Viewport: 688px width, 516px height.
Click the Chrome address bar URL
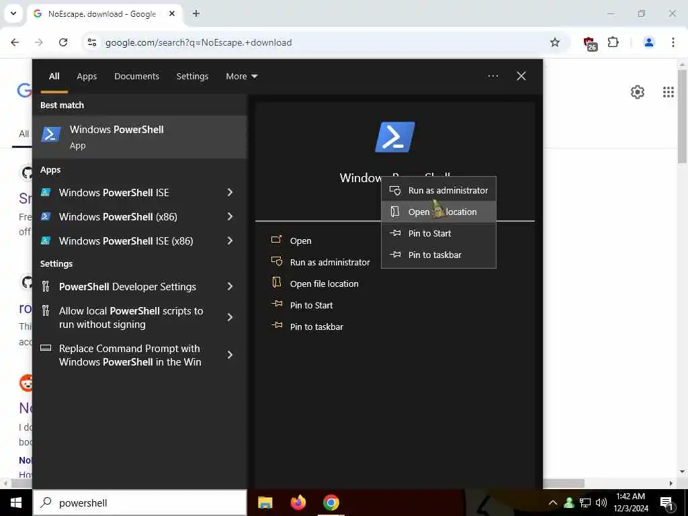coord(198,42)
